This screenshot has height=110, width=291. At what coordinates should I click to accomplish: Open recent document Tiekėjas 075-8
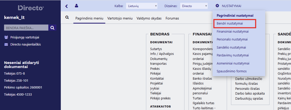[14, 73]
